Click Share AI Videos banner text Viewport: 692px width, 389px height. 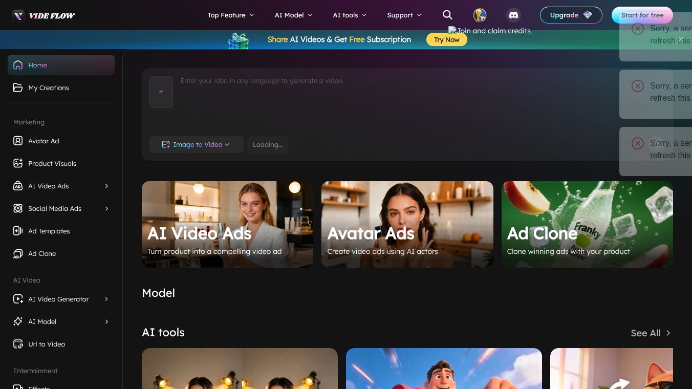[339, 39]
